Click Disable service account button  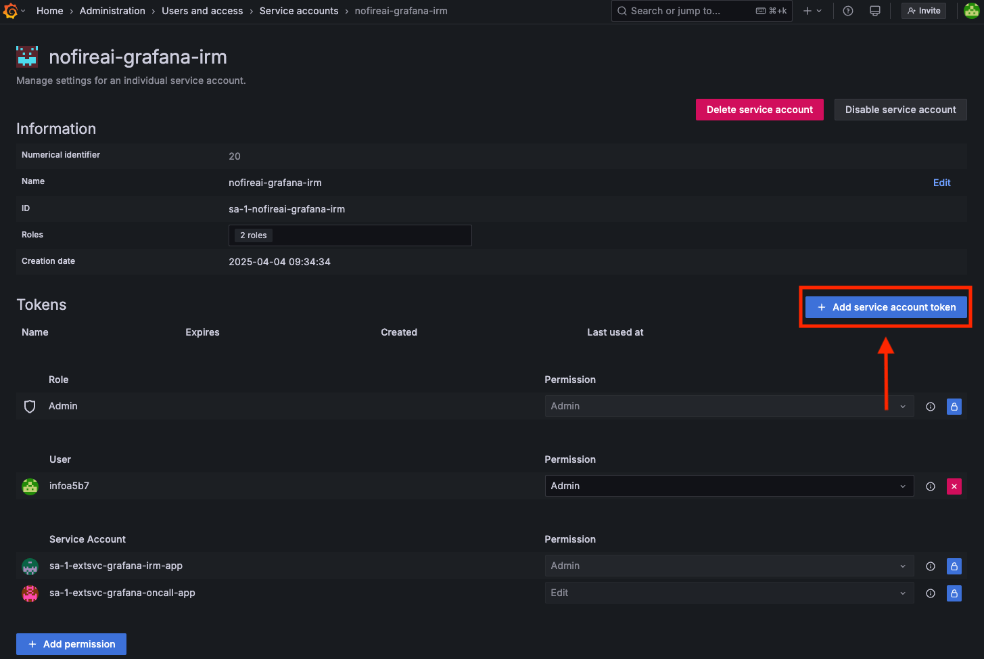click(x=900, y=110)
